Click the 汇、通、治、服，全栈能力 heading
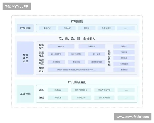This screenshot has width=154, height=123. 77,38
